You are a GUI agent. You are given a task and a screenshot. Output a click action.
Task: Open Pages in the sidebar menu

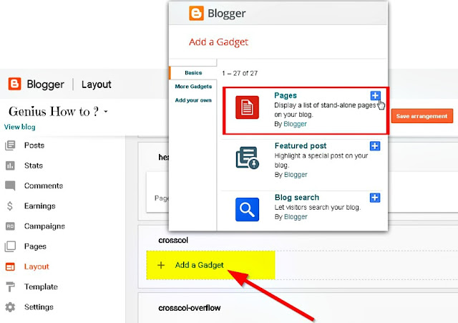point(35,246)
